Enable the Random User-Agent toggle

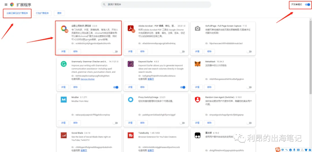pyautogui.click(x=249, y=123)
